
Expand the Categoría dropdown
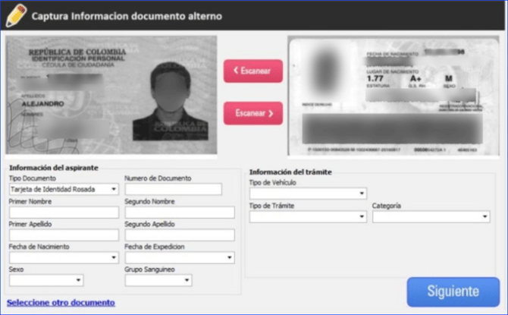click(x=431, y=216)
